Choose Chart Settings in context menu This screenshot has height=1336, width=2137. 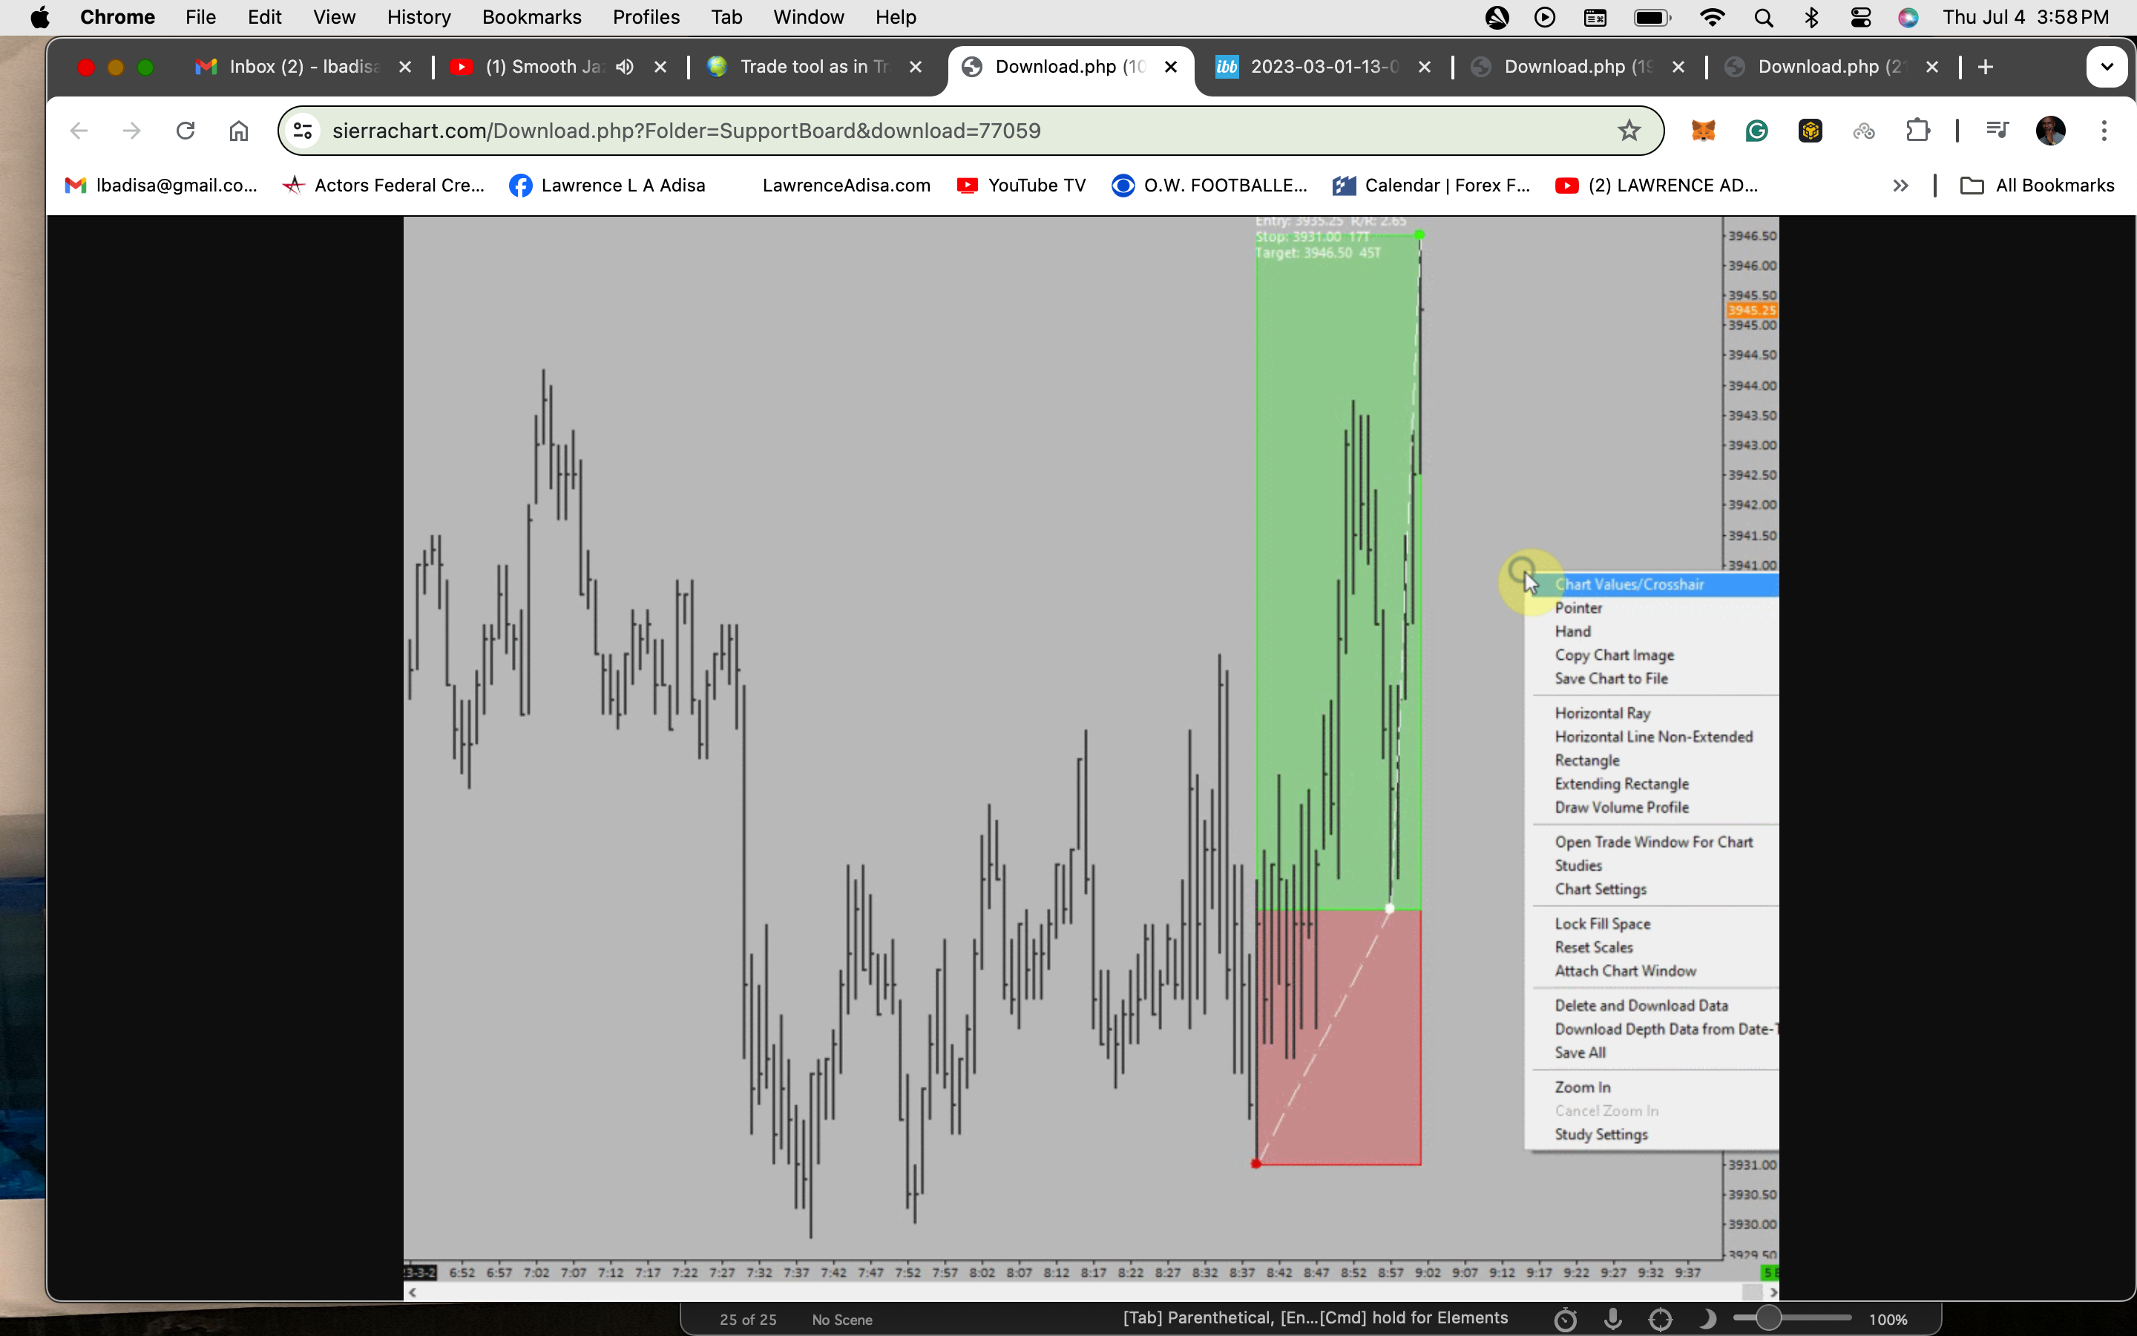click(x=1600, y=889)
